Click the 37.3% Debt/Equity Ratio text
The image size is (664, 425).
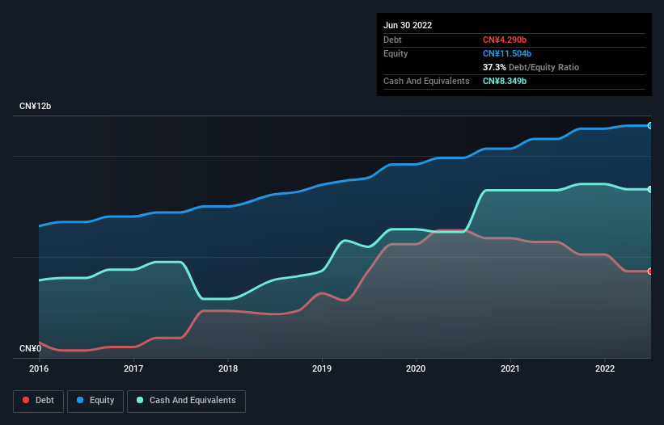click(x=531, y=67)
